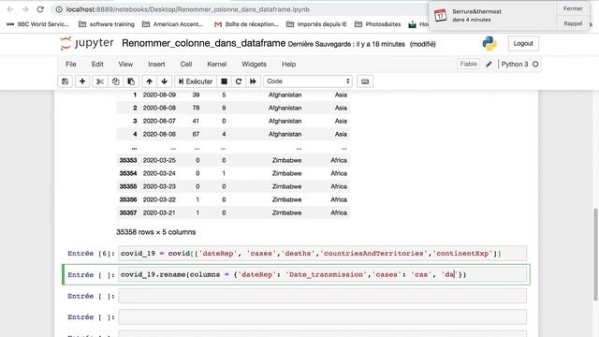599x337 pixels.
Task: Click the calendar icon in notification
Action: [441, 15]
